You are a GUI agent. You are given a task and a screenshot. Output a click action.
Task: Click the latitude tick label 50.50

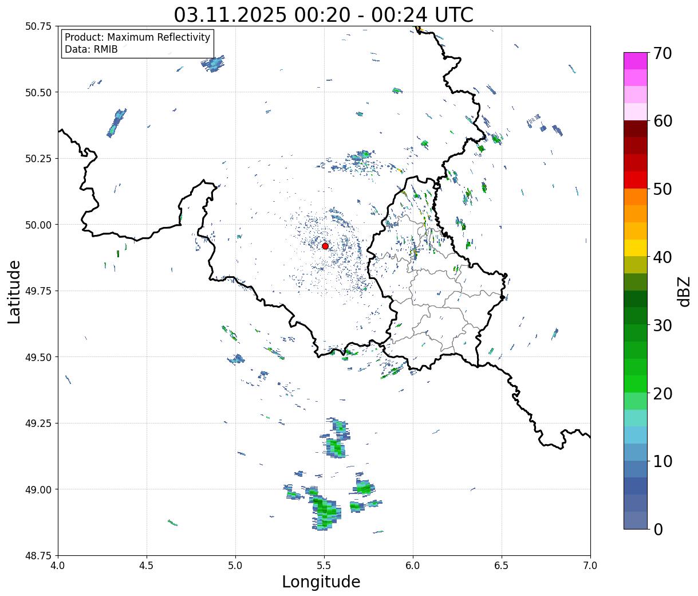coord(38,92)
